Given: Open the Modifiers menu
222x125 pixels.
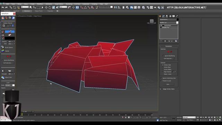Looking at the screenshot, I should pos(40,4).
